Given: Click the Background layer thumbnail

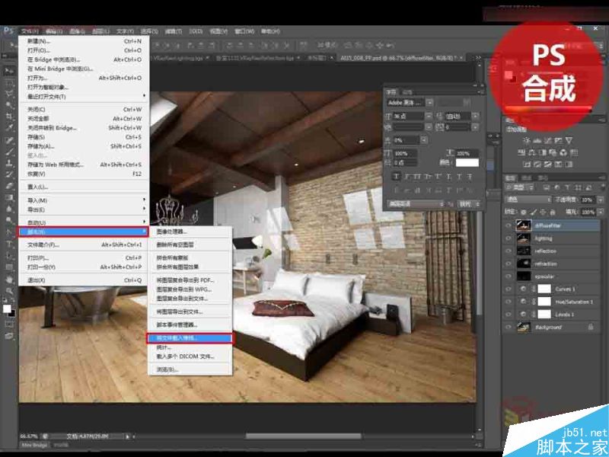Looking at the screenshot, I should click(524, 328).
